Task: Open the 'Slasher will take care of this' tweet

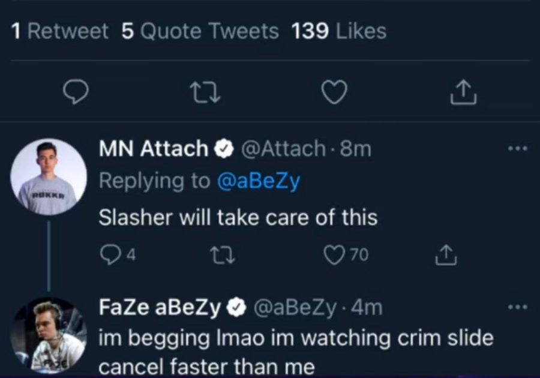Action: pos(238,217)
